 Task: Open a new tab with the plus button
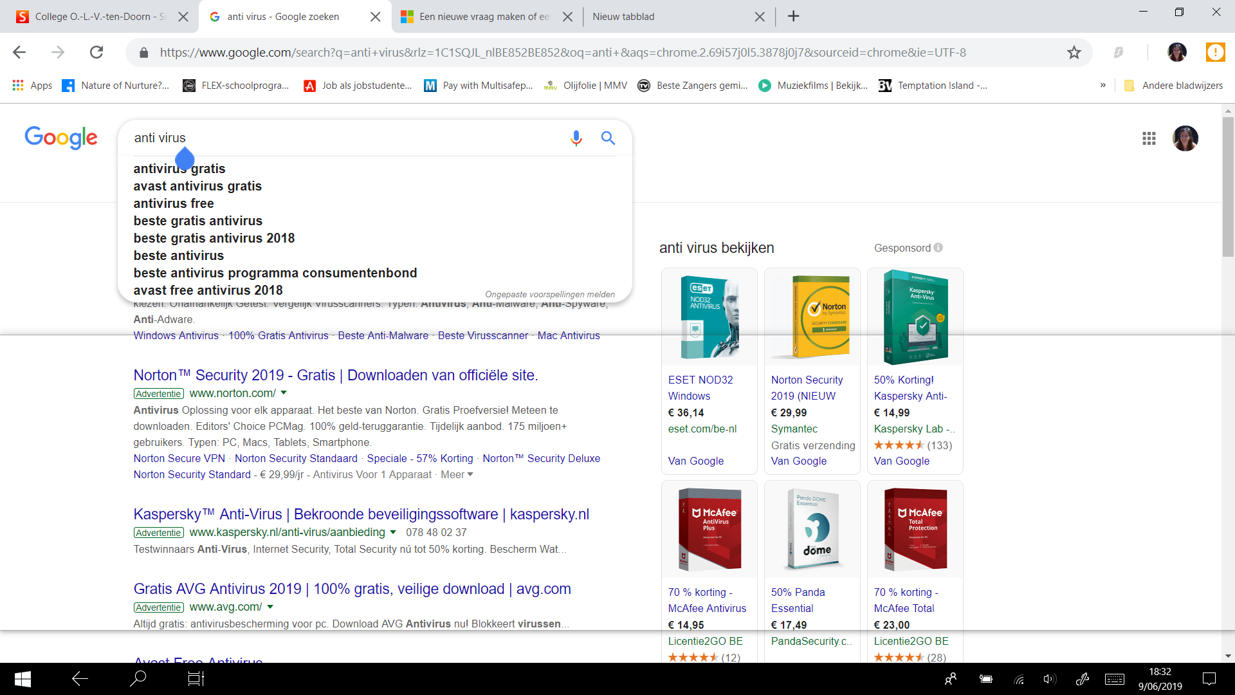tap(793, 17)
